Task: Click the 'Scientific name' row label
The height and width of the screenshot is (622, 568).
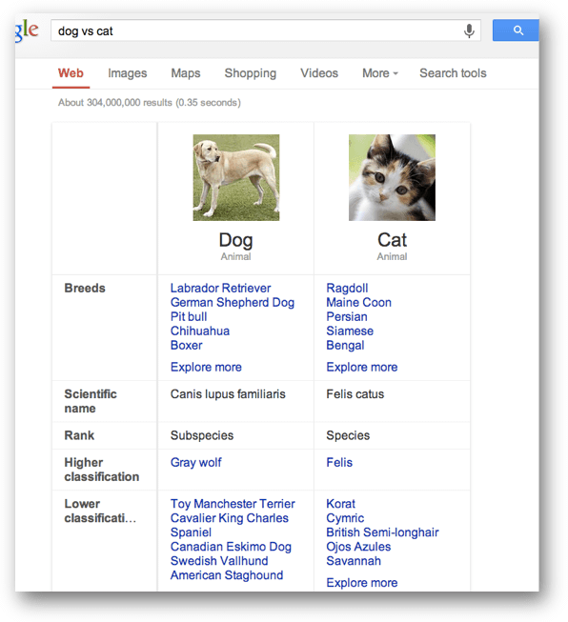Action: pyautogui.click(x=91, y=401)
